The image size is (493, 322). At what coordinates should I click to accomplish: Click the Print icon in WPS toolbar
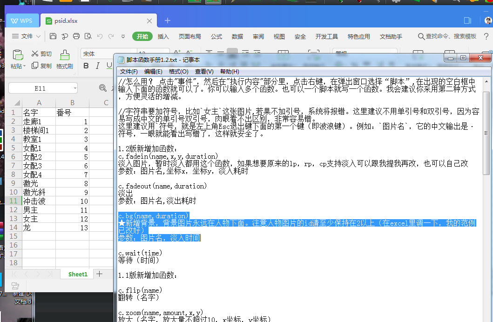click(76, 36)
